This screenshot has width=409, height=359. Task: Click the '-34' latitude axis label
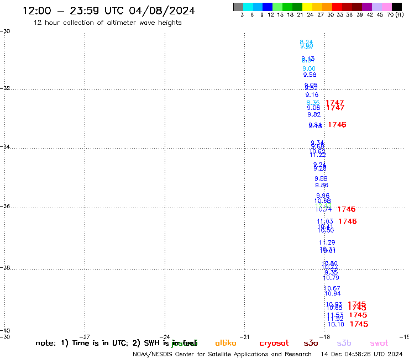pos(5,147)
